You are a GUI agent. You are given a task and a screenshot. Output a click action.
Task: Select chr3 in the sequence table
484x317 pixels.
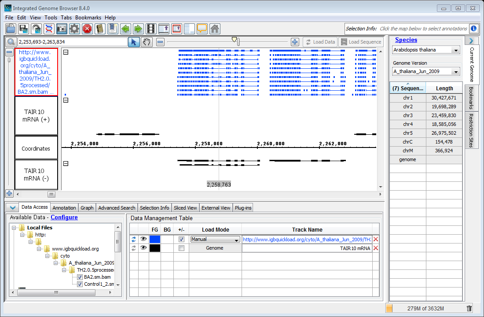pos(407,115)
